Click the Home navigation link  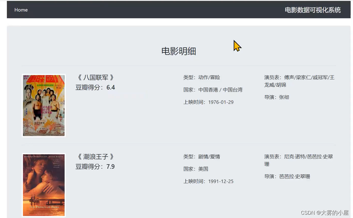click(x=21, y=10)
